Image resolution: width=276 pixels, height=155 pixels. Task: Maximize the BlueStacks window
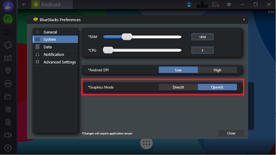click(x=256, y=5)
